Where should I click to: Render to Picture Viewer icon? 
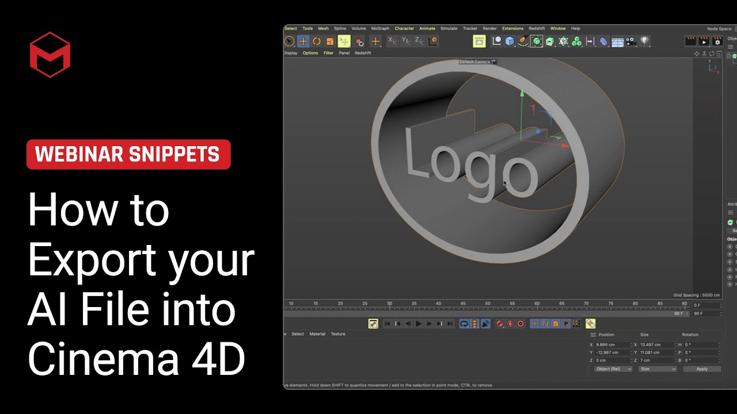[x=704, y=41]
